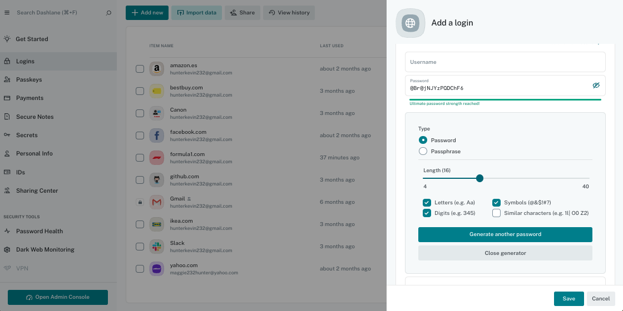Screen dimensions: 623x311
Task: Sort by the LAST USED column header
Action: [332, 46]
